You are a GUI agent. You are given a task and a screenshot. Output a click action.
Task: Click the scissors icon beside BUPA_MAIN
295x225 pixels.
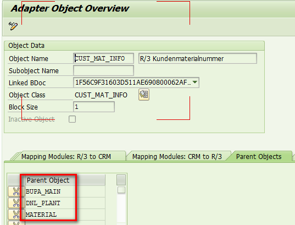click(16, 191)
